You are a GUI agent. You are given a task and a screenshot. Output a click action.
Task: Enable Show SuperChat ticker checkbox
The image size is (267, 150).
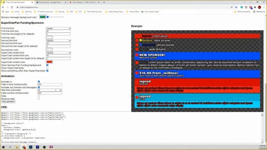(x=47, y=68)
